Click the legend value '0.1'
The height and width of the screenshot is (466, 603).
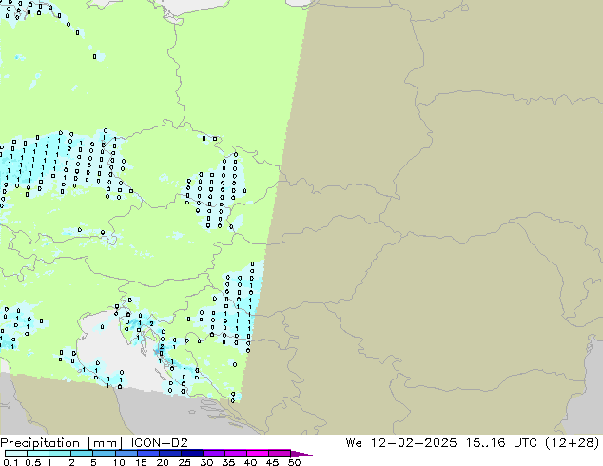[x=10, y=462]
